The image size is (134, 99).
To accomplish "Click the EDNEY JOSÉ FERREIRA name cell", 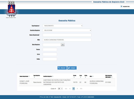I will tap(24, 82).
